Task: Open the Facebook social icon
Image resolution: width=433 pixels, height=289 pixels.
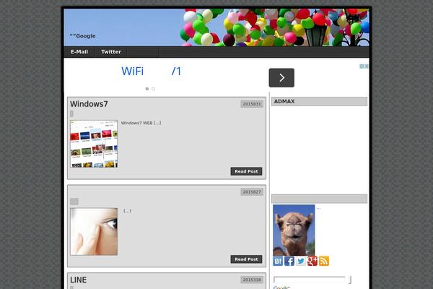Action: click(289, 261)
